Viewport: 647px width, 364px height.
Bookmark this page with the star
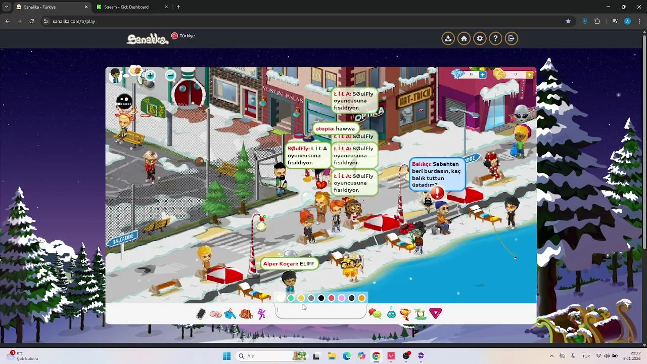(x=568, y=21)
